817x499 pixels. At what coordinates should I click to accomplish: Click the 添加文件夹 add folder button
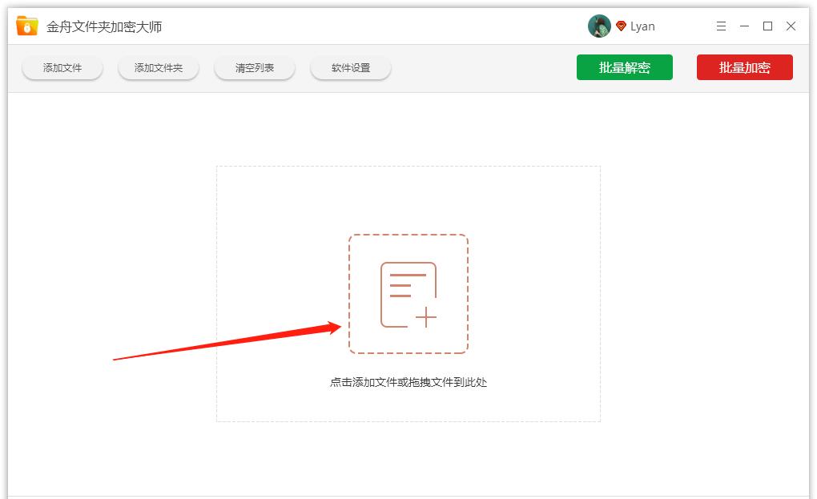[x=158, y=67]
